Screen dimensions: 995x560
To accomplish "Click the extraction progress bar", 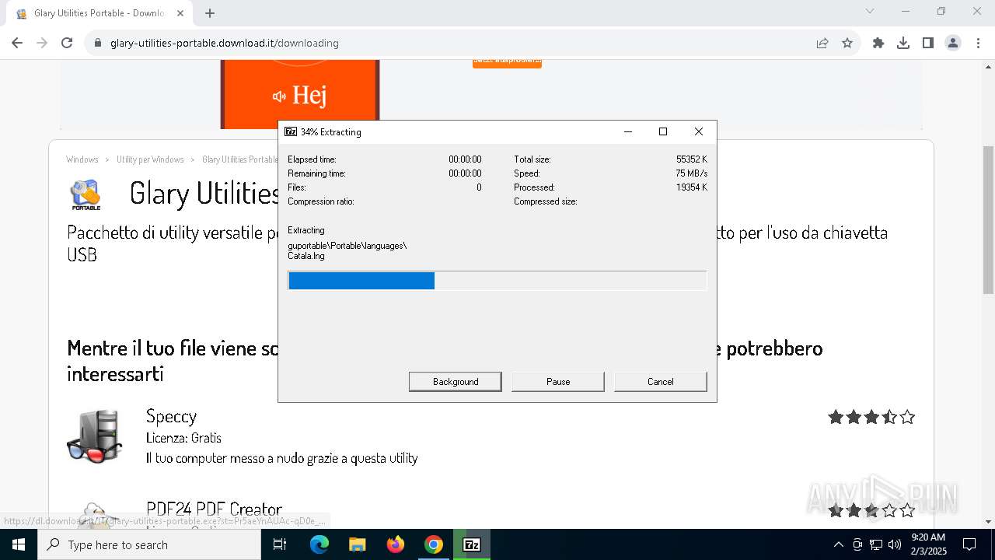I will tap(497, 281).
